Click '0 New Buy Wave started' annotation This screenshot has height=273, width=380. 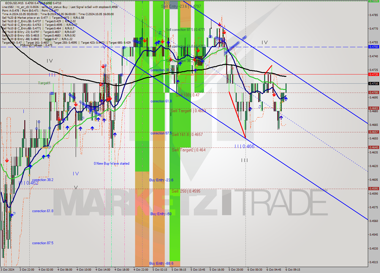pos(112,164)
